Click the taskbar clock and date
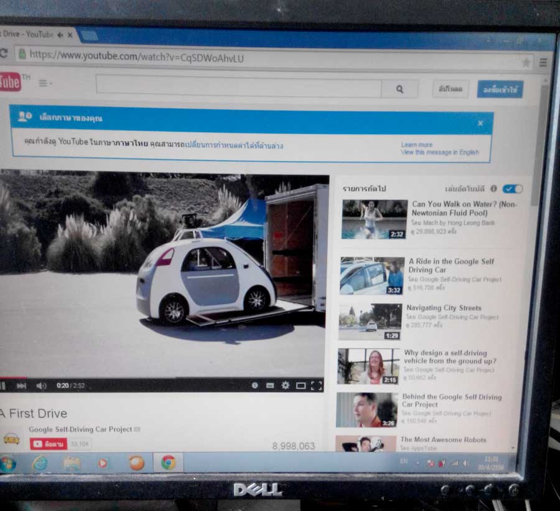560x511 pixels. (x=491, y=463)
